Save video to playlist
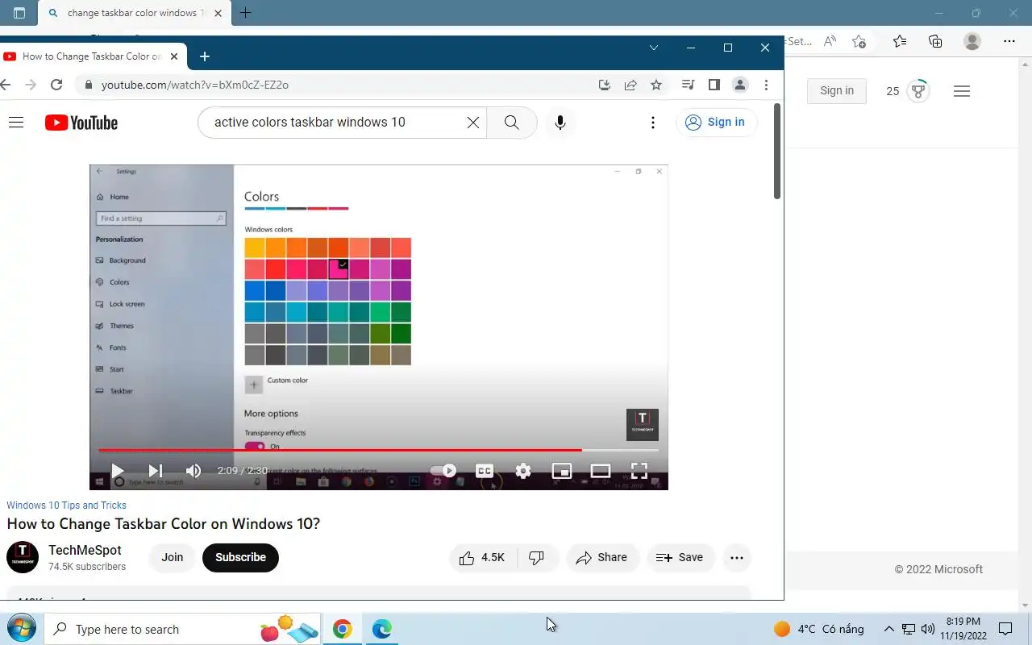Image resolution: width=1032 pixels, height=645 pixels. 680,558
